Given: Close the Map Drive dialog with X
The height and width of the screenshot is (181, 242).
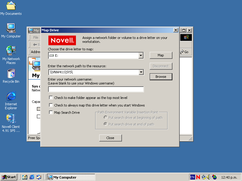Looking at the screenshot, I should coord(176,30).
